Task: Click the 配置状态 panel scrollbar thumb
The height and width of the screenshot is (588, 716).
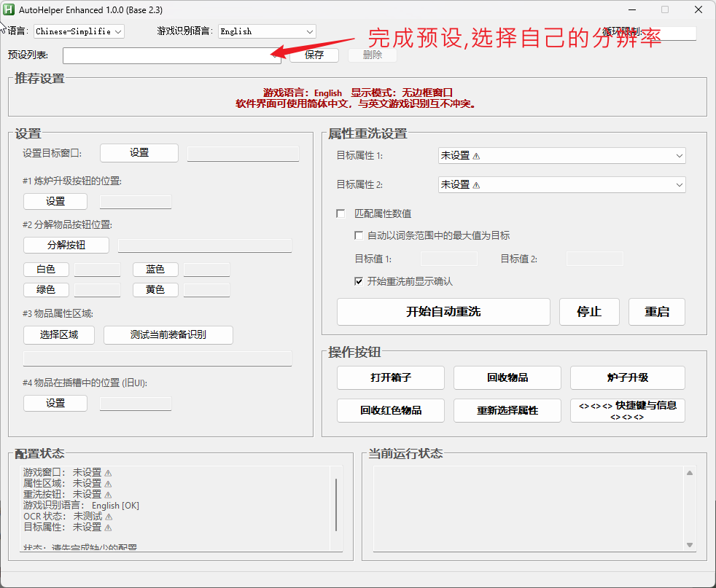Action: 336,505
